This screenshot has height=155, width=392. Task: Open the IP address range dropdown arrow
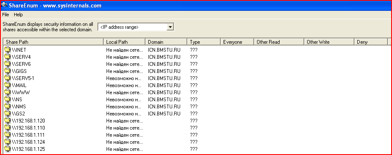[x=170, y=27]
